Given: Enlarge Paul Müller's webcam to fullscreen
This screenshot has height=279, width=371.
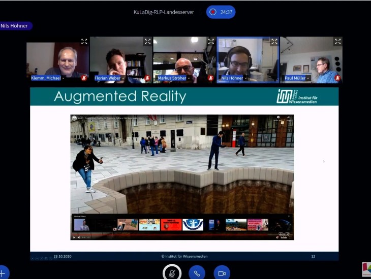Looking at the screenshot, I should [337, 42].
